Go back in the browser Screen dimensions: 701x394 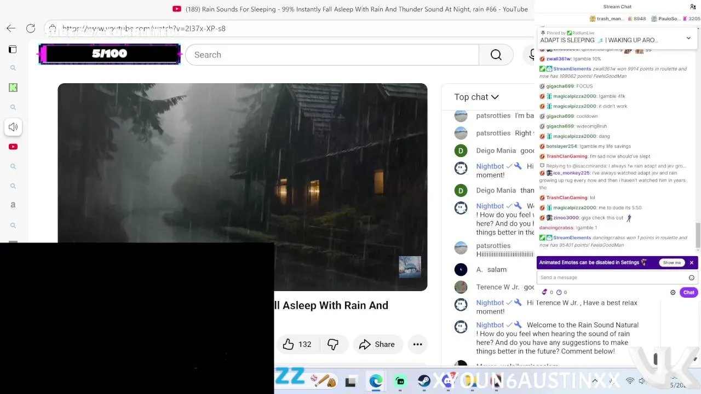tap(11, 28)
